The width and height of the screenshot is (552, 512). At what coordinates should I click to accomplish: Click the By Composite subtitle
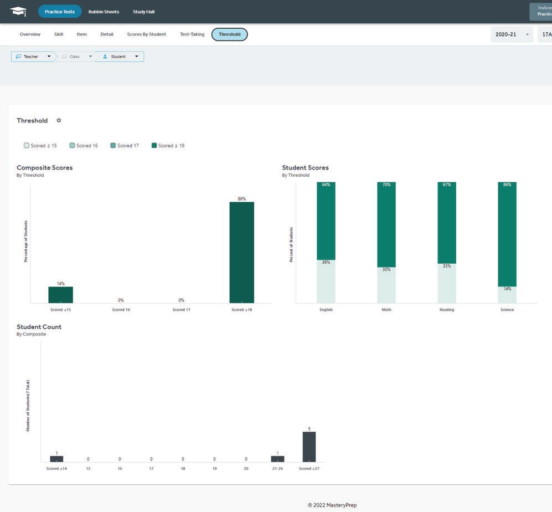pos(31,334)
